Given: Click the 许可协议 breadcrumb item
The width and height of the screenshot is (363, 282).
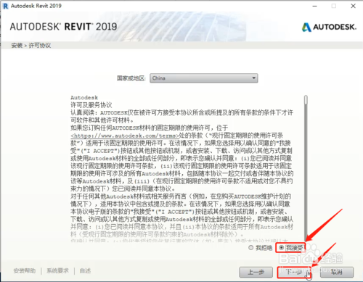Looking at the screenshot, I should [x=40, y=46].
